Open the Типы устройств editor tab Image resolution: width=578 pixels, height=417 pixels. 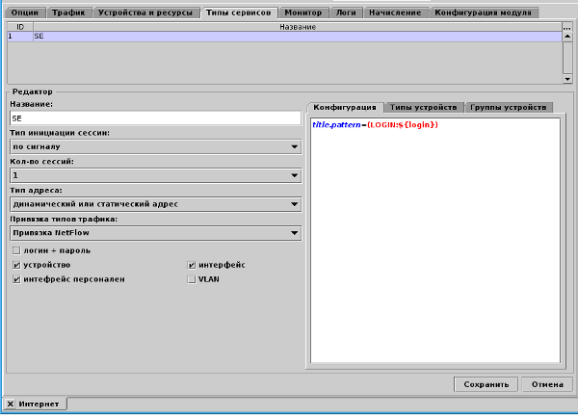[x=424, y=107]
